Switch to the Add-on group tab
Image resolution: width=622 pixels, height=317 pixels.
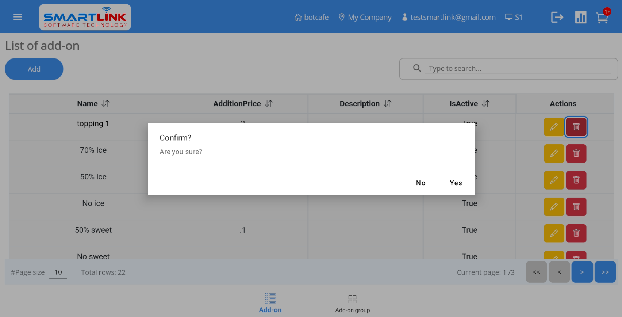[x=352, y=304]
